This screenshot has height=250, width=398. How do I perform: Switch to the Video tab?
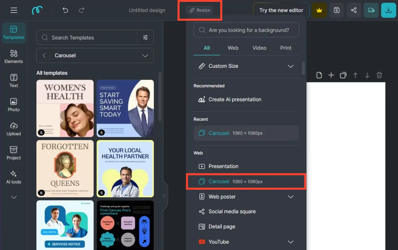(259, 48)
